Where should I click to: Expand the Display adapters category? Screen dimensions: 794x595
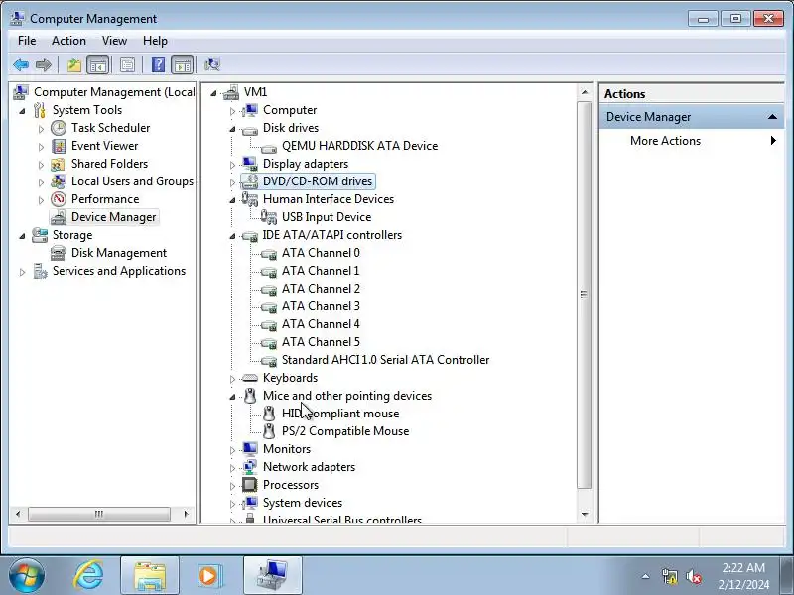[232, 165]
